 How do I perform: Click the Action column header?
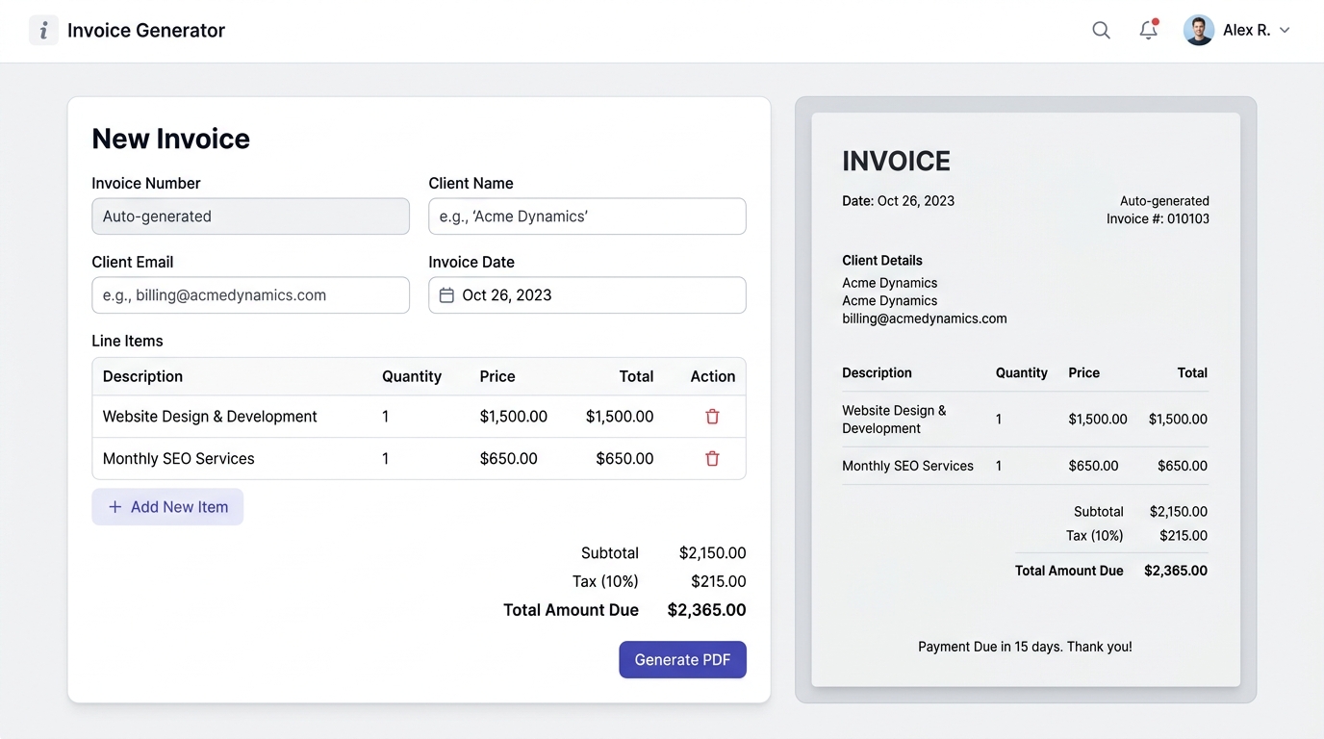713,376
